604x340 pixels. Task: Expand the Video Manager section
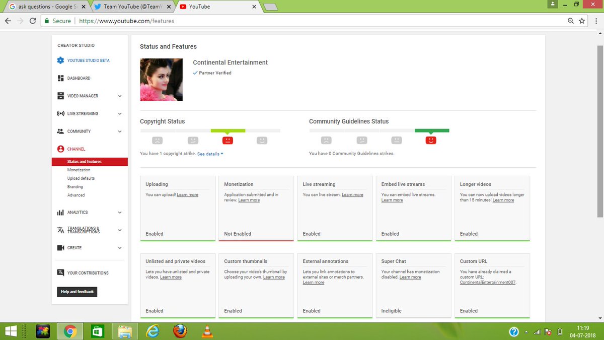(x=120, y=96)
